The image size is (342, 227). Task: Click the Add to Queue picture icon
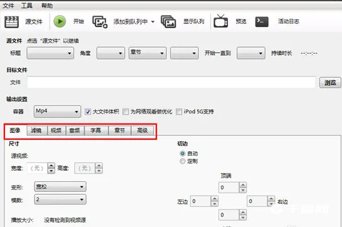point(100,21)
